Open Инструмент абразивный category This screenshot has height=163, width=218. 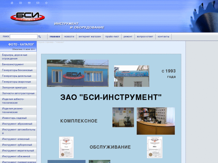(18, 124)
